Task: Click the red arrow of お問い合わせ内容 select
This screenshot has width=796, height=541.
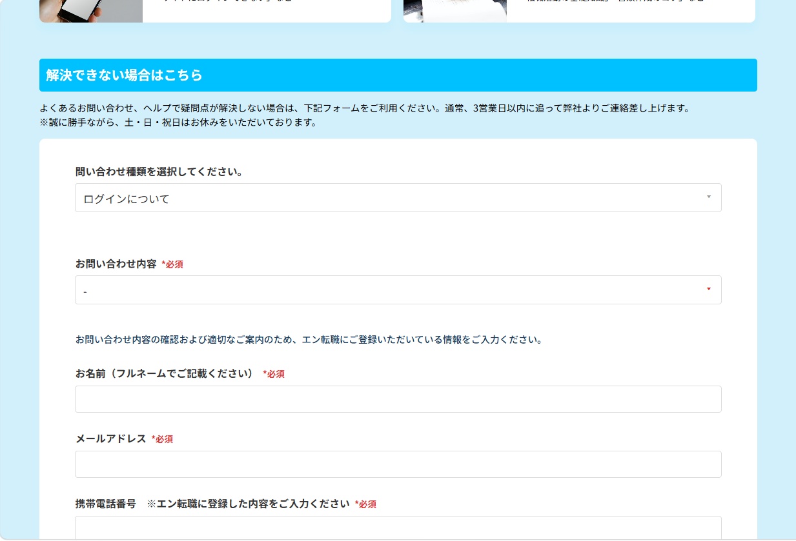Action: (708, 289)
